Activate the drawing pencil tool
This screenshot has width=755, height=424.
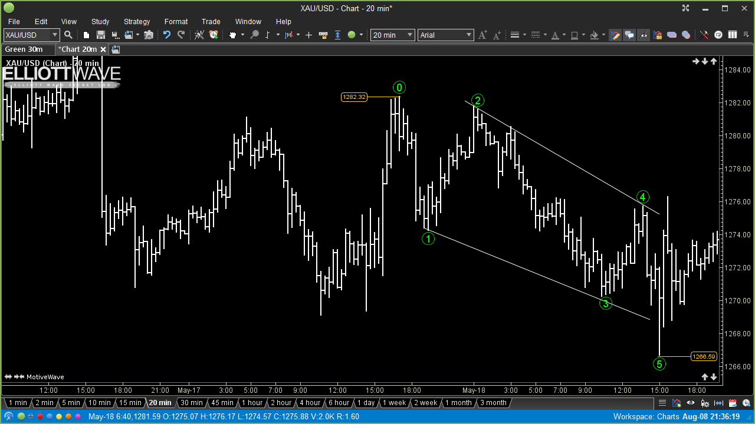point(615,35)
